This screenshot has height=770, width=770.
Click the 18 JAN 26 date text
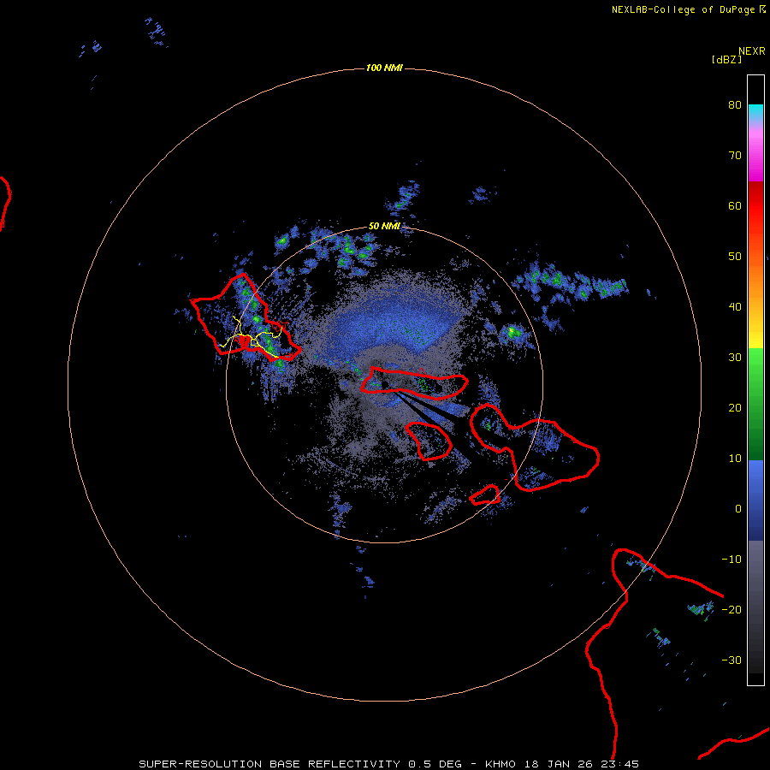click(559, 764)
